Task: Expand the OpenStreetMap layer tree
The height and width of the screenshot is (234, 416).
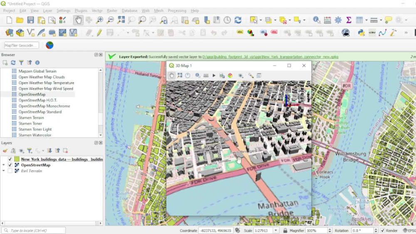Action: click(3, 165)
